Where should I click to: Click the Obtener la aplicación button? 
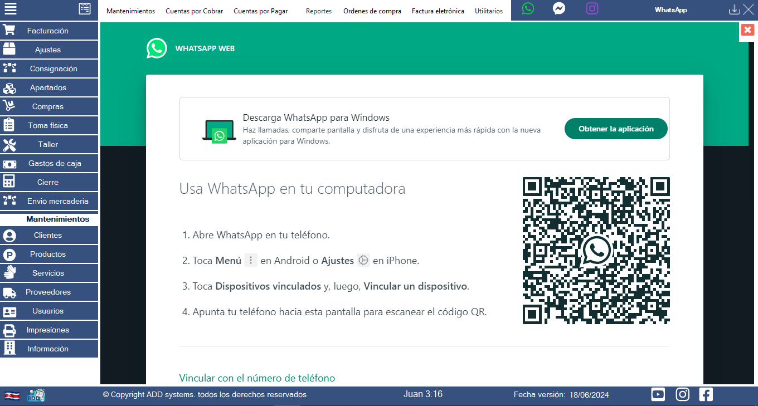pos(616,129)
